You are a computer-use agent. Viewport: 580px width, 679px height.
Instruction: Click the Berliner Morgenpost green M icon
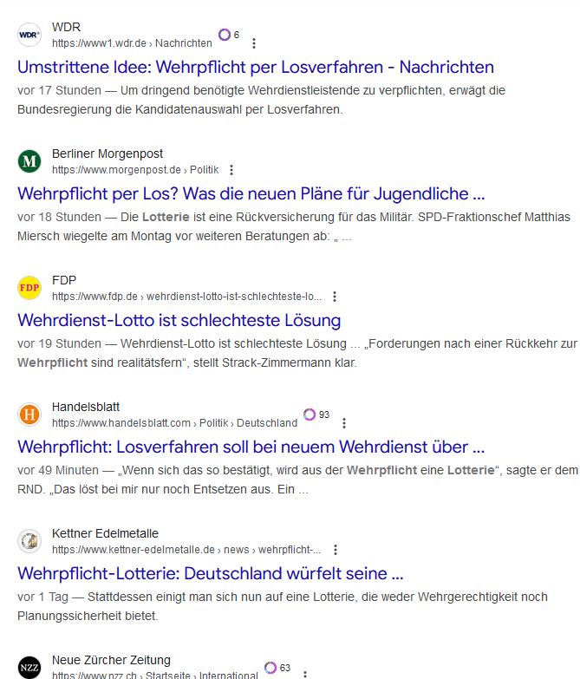click(x=29, y=161)
